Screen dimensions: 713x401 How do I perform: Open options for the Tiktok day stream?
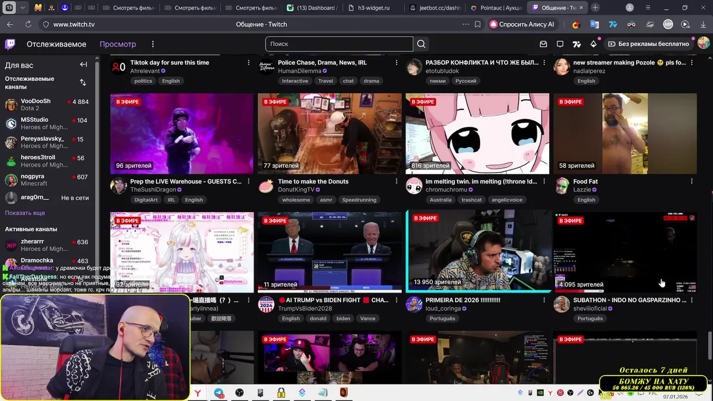[248, 62]
